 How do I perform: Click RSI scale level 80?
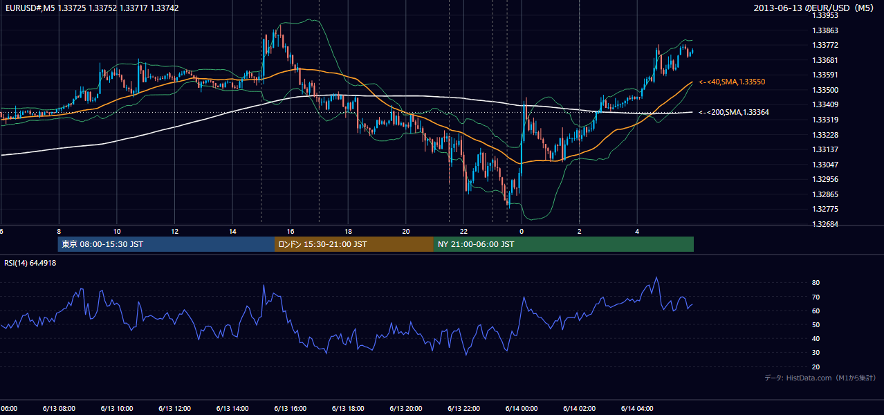pos(816,283)
